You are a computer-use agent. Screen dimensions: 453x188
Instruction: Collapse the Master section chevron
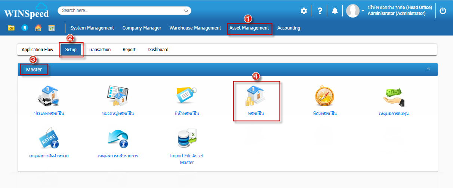click(428, 69)
